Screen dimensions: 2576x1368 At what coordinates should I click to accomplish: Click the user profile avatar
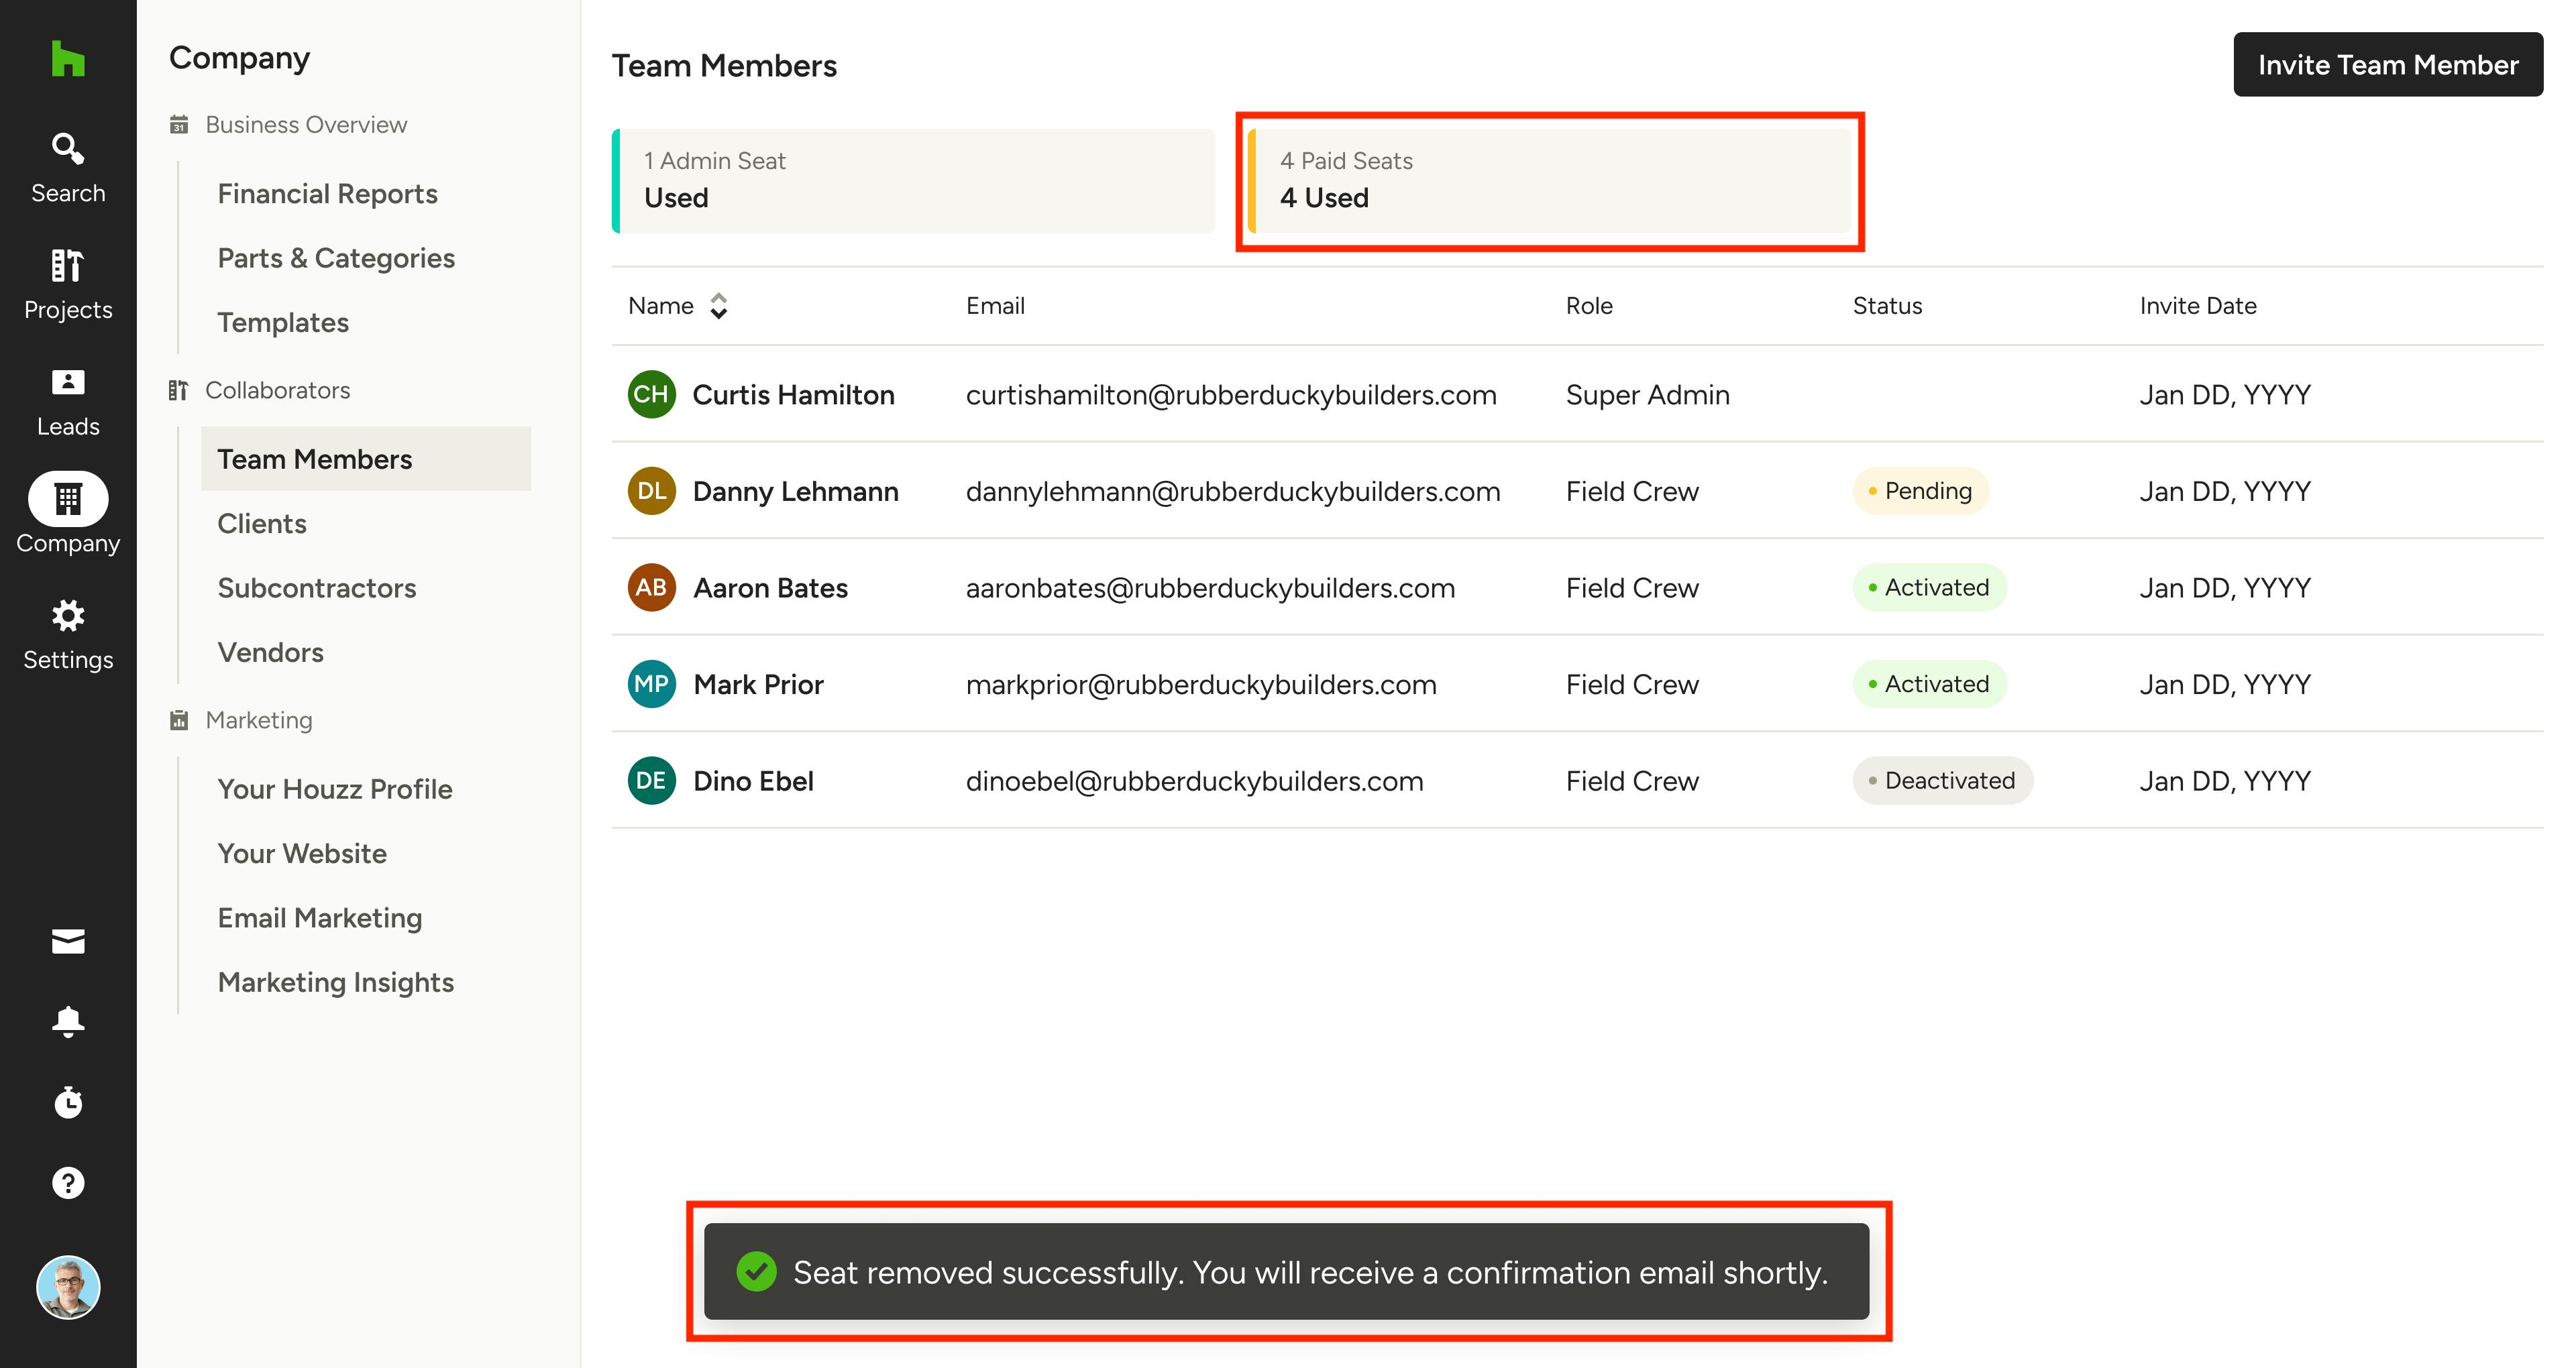(68, 1287)
